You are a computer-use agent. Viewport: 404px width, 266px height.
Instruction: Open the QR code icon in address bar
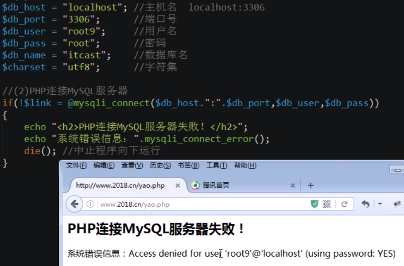326,204
